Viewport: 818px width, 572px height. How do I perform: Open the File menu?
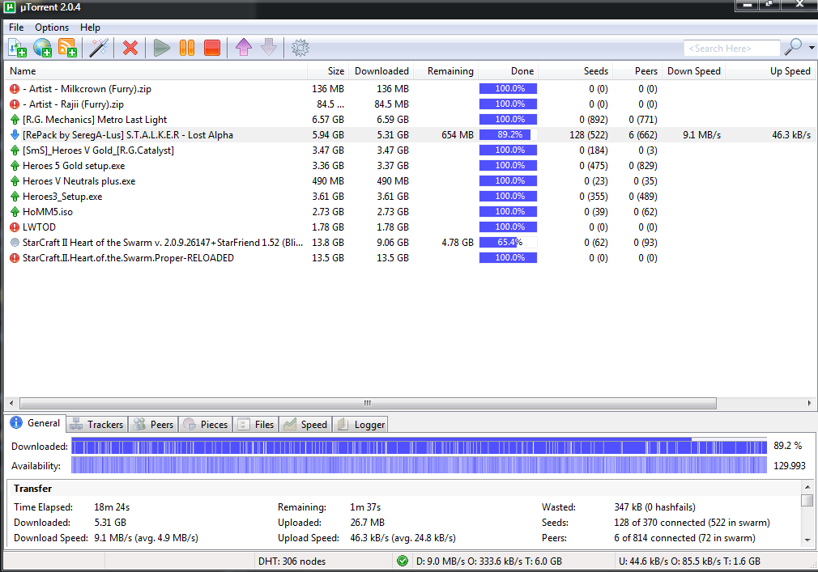[x=16, y=27]
